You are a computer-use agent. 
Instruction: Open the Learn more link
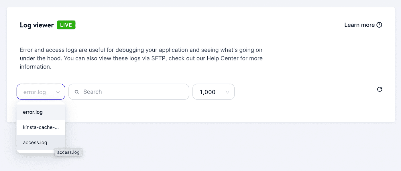click(x=359, y=25)
